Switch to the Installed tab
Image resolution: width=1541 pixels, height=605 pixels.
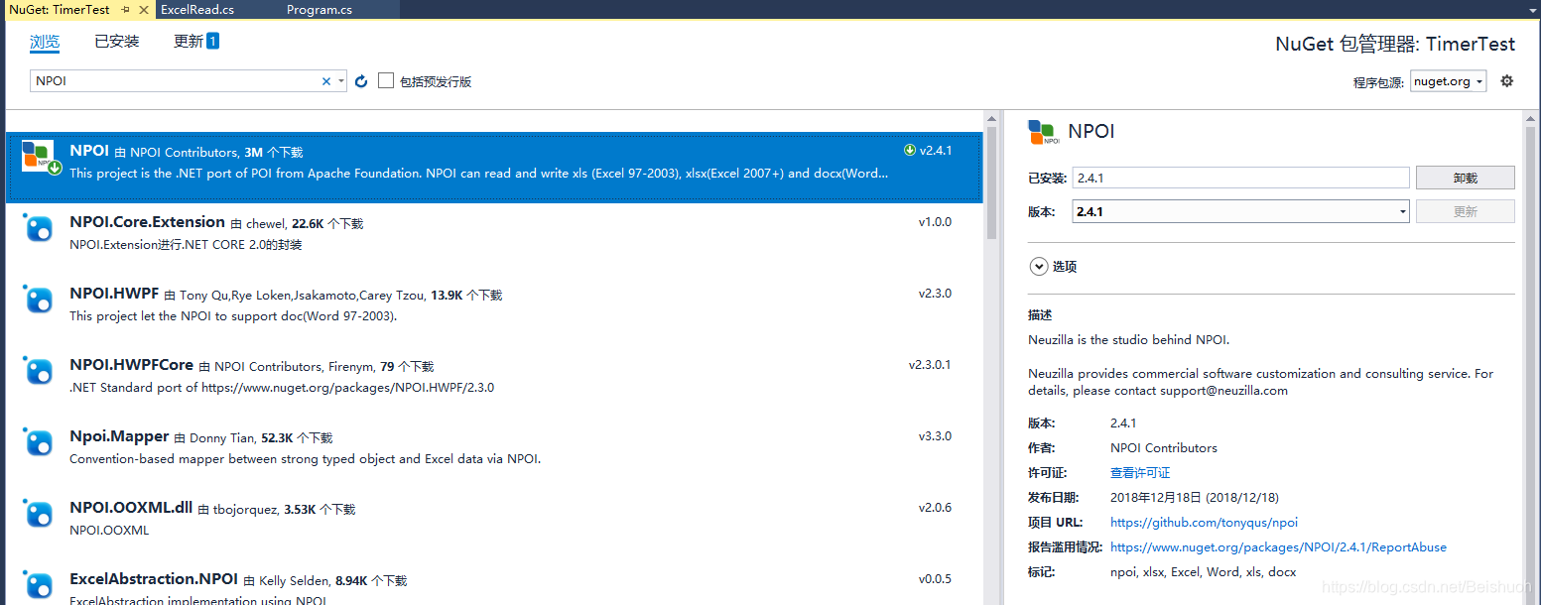coord(117,42)
